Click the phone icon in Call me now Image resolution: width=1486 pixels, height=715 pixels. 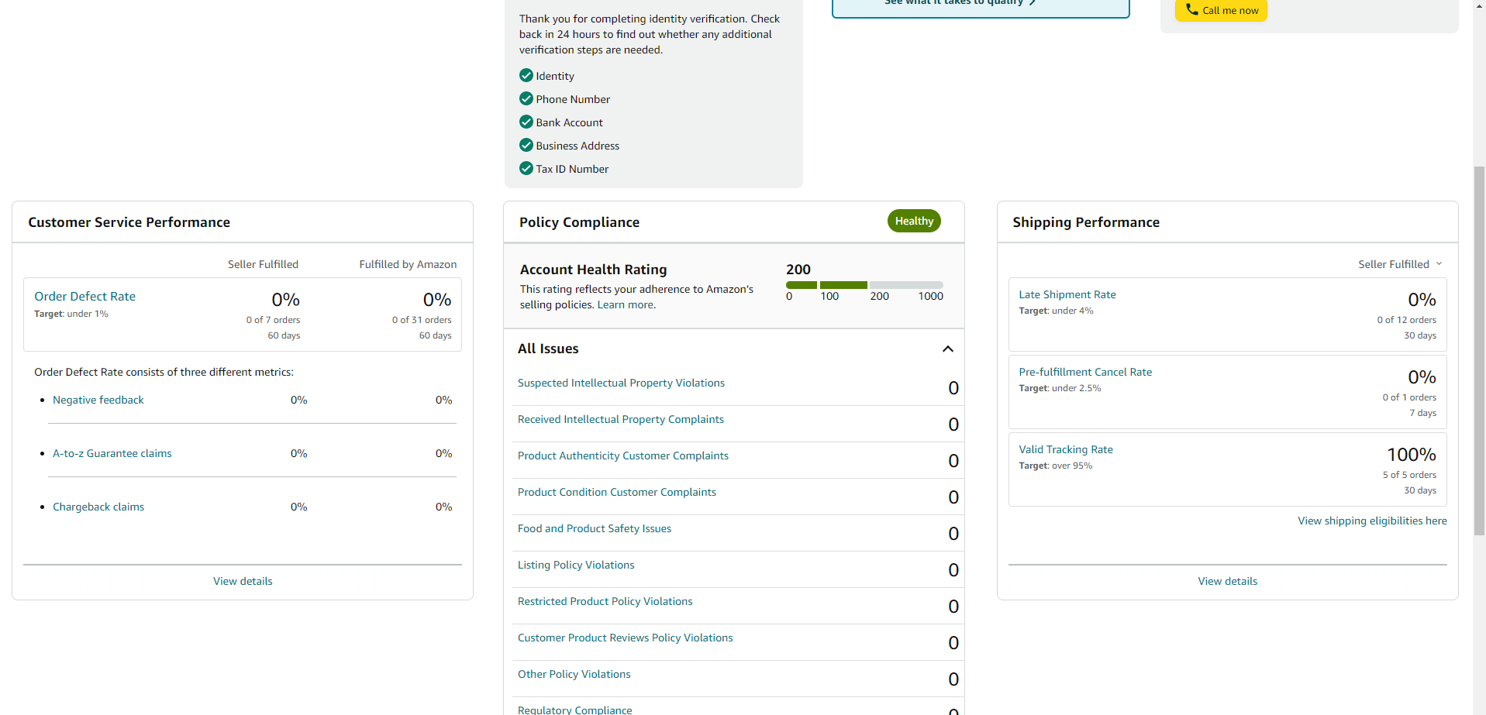pos(1191,9)
